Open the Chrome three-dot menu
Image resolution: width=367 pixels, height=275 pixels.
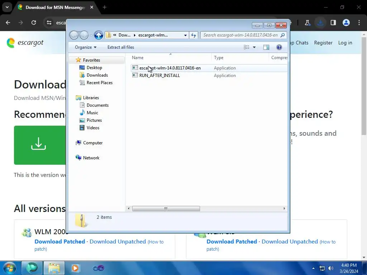click(359, 23)
